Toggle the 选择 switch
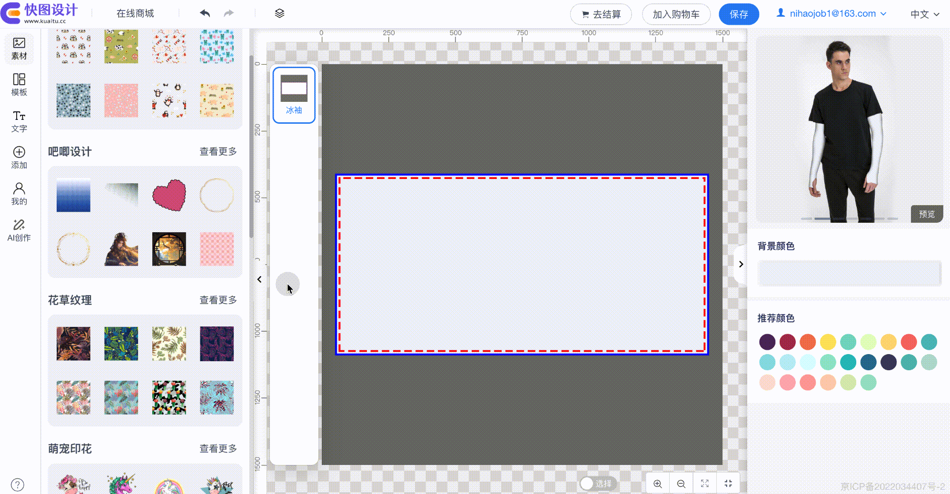This screenshot has width=950, height=494. click(x=598, y=484)
